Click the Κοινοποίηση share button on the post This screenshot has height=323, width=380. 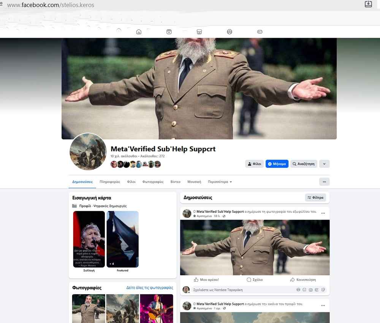pos(303,280)
